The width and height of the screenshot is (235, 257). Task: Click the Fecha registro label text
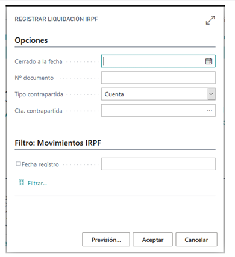[x=40, y=164]
